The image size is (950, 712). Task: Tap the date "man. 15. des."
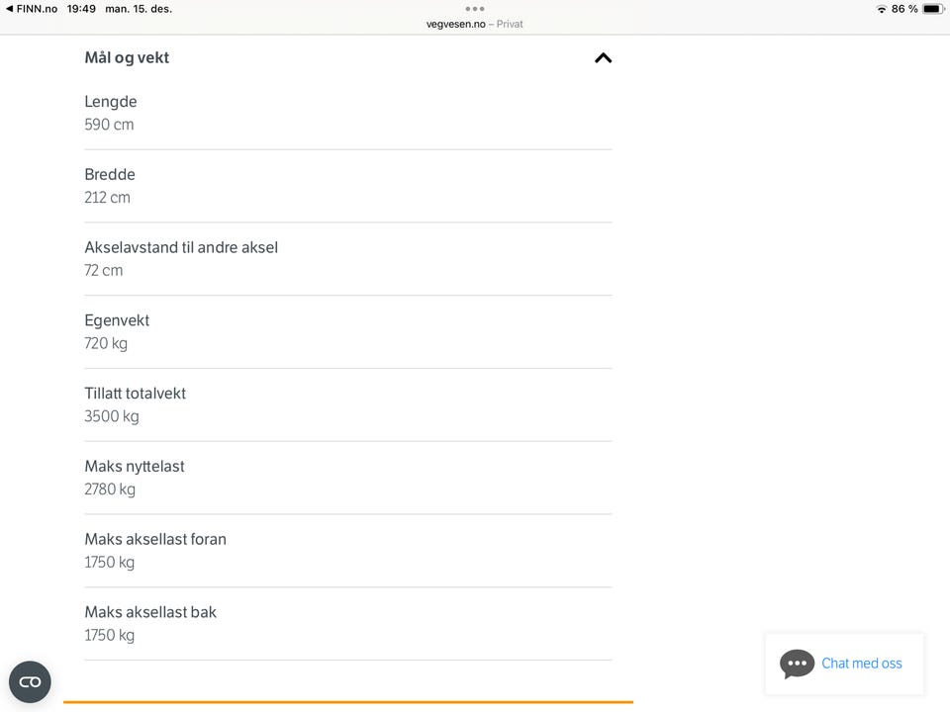pos(139,9)
